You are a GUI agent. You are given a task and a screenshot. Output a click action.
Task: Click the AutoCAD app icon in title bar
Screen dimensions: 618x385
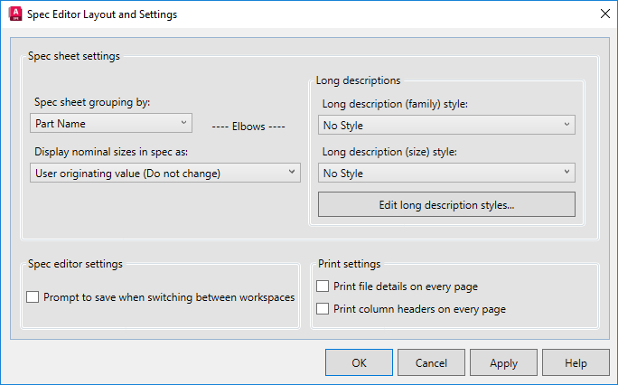[x=14, y=14]
